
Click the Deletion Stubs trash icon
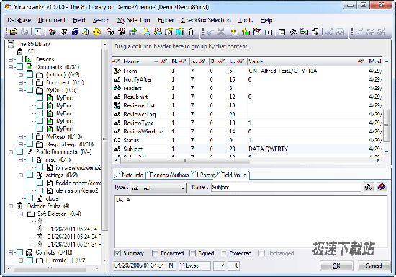(20, 206)
